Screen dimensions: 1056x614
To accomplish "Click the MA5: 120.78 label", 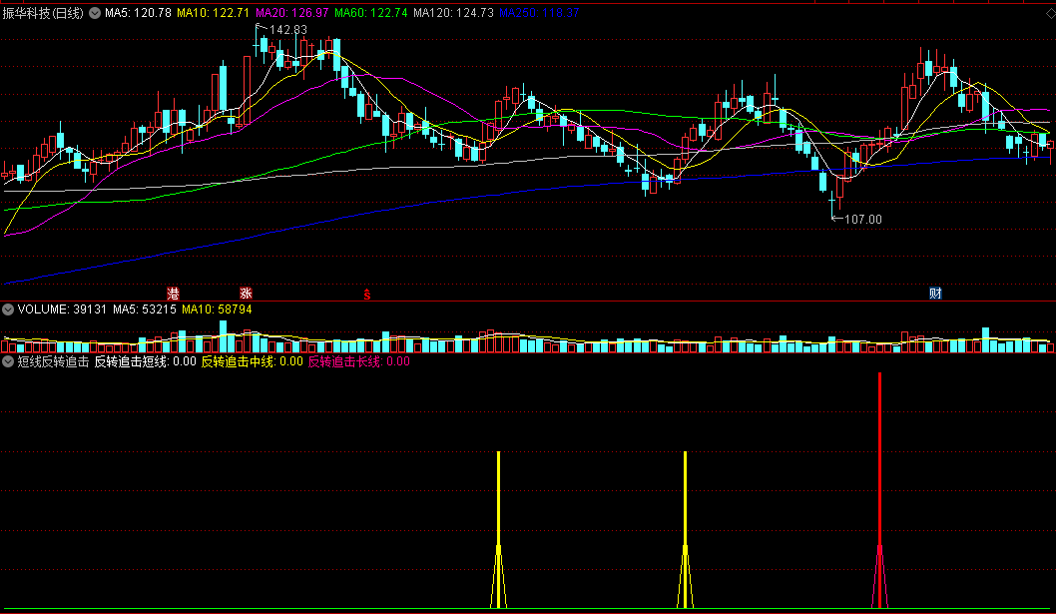I will [138, 13].
